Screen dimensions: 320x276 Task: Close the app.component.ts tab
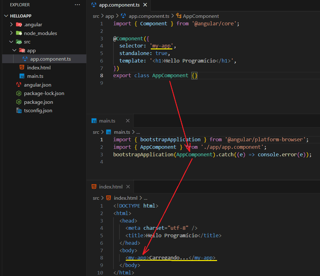click(x=145, y=5)
